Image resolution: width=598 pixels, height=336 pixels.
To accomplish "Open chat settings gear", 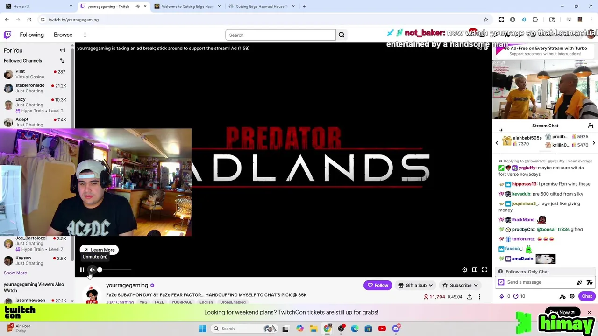I will tap(572, 296).
